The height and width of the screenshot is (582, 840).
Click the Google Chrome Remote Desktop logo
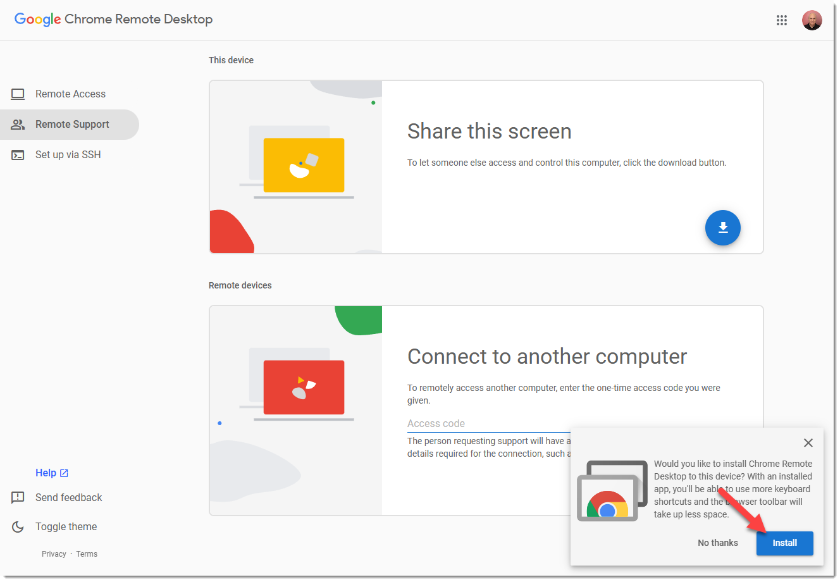(114, 20)
